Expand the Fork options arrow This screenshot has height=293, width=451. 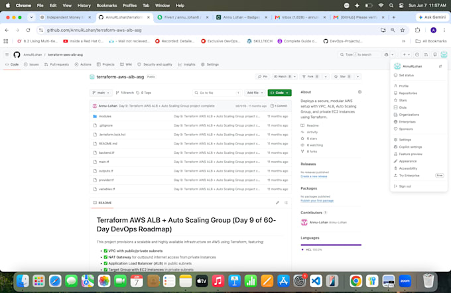[x=326, y=76]
